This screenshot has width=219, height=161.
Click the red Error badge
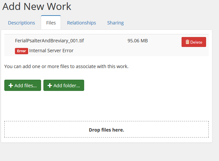click(22, 51)
